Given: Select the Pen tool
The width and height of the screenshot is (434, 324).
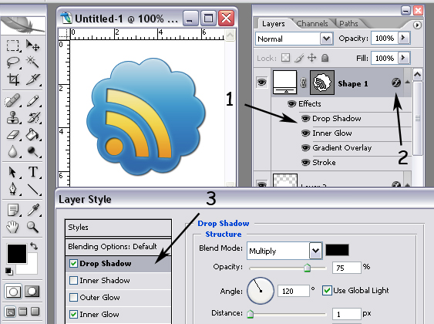Looking at the screenshot, I should (x=13, y=189).
